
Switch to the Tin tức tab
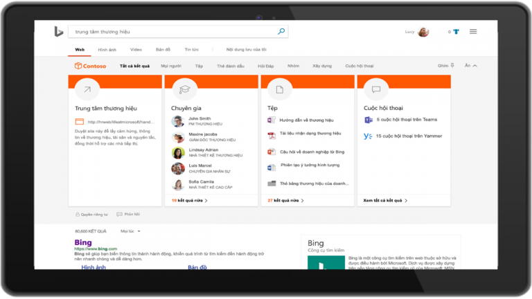[192, 50]
